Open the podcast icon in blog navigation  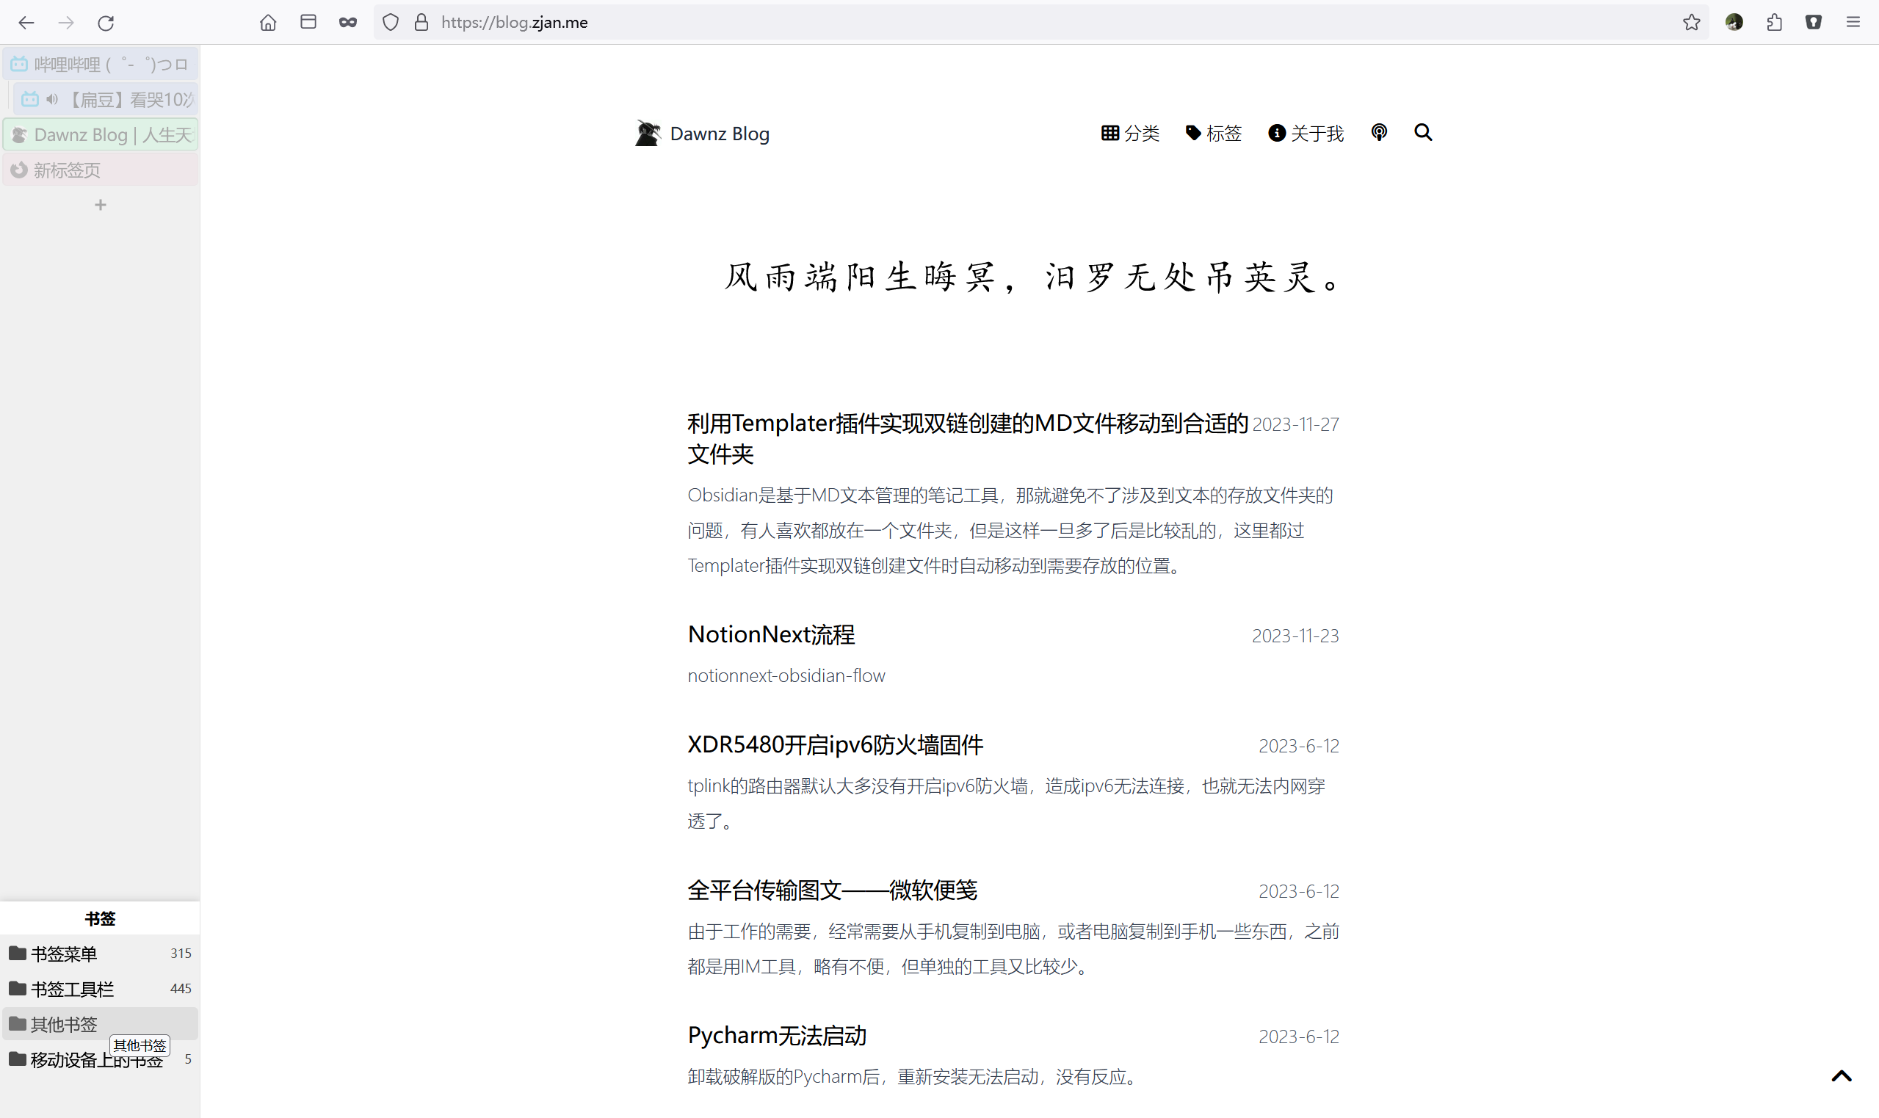pyautogui.click(x=1379, y=133)
